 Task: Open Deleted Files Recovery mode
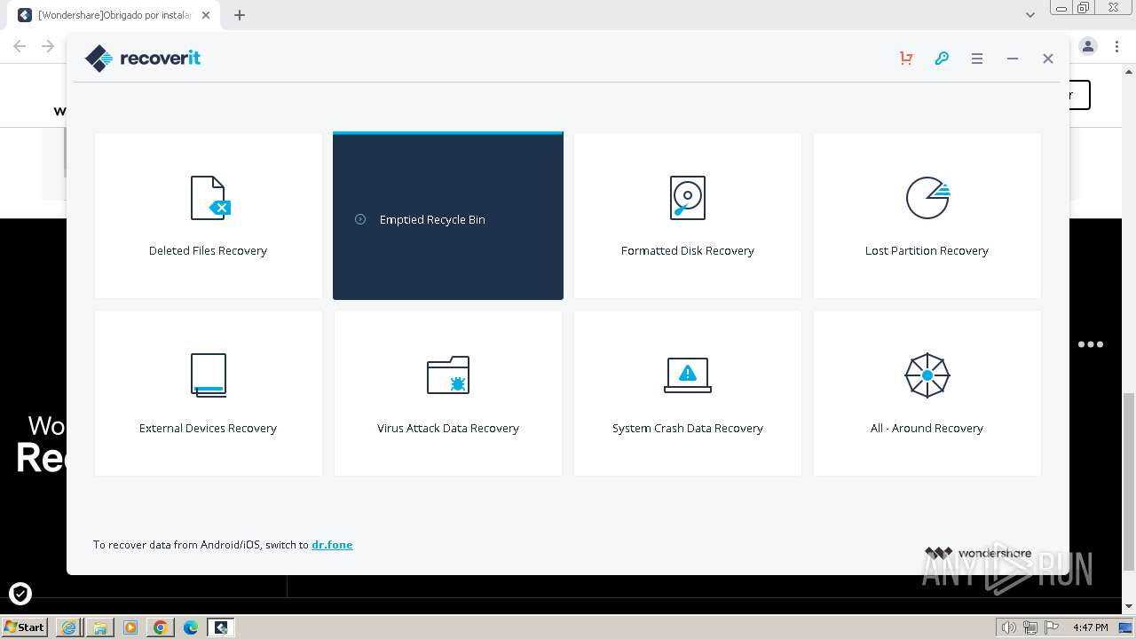pyautogui.click(x=209, y=216)
